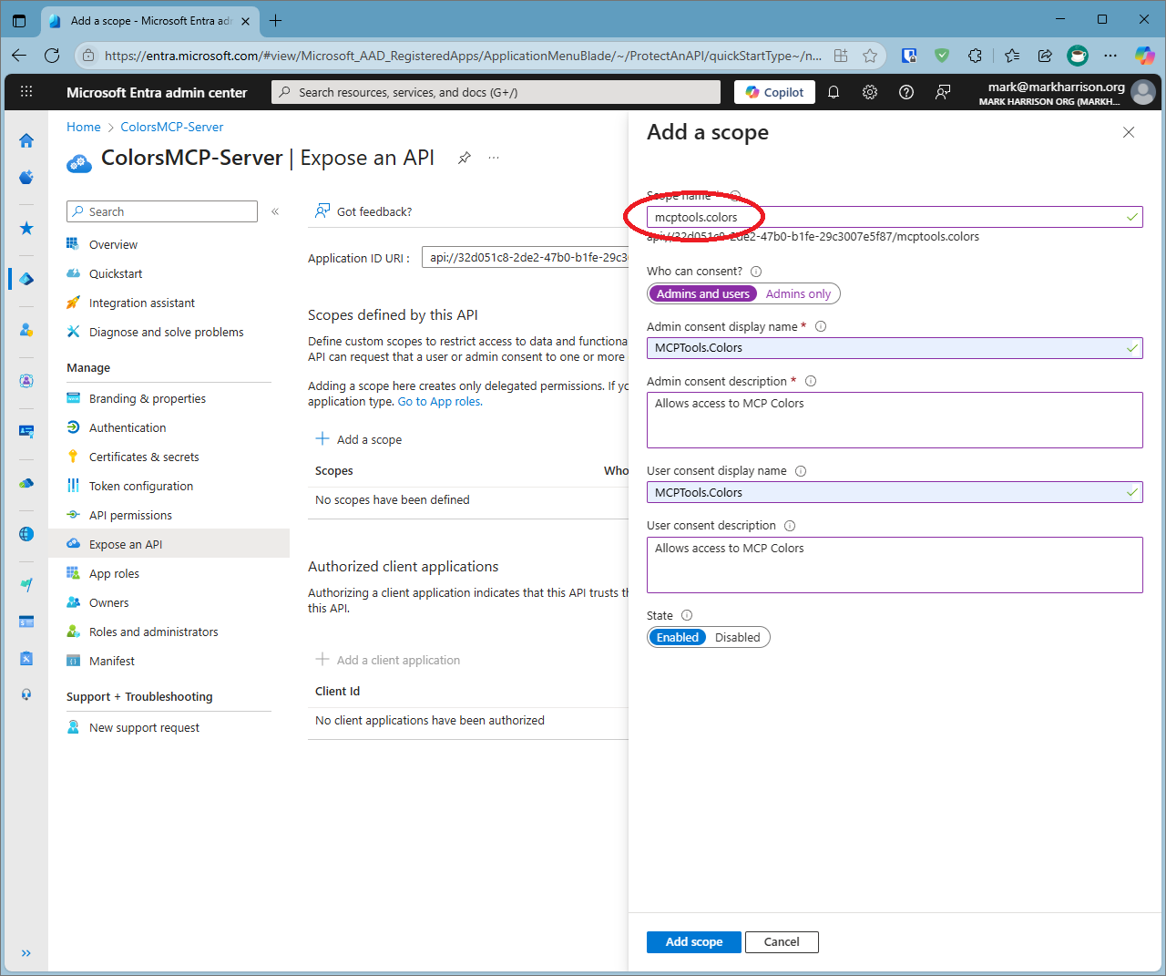Viewport: 1166px width, 976px height.
Task: Open the help icon in the top bar
Action: click(906, 91)
